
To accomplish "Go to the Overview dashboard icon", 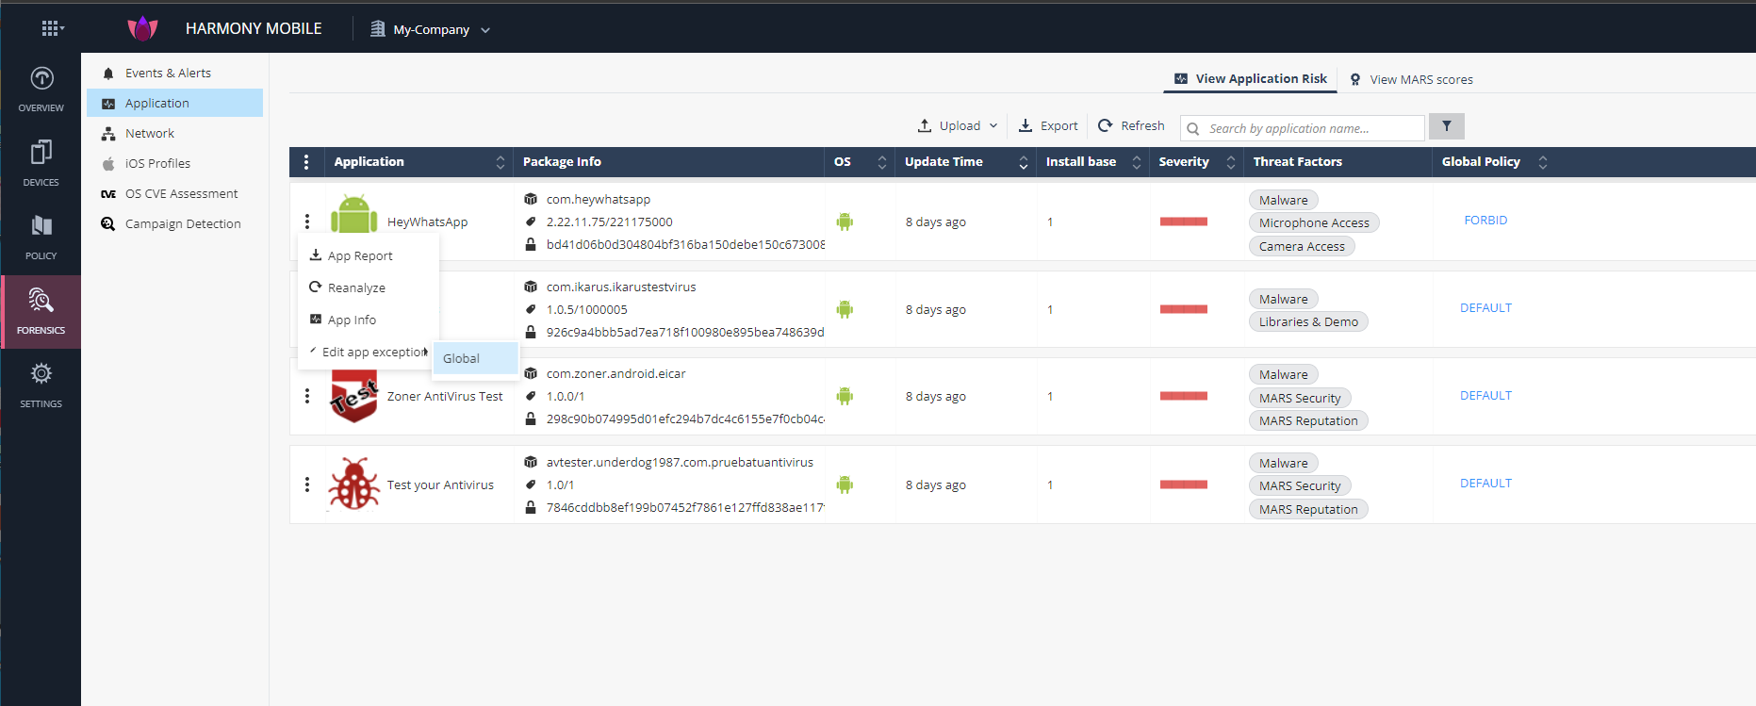I will pos(41,89).
